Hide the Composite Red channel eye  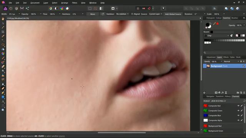click(238, 106)
